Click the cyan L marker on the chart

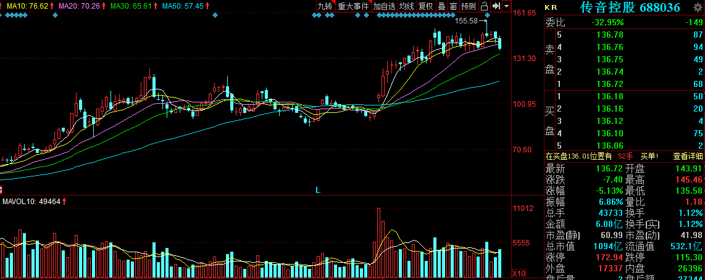point(318,190)
